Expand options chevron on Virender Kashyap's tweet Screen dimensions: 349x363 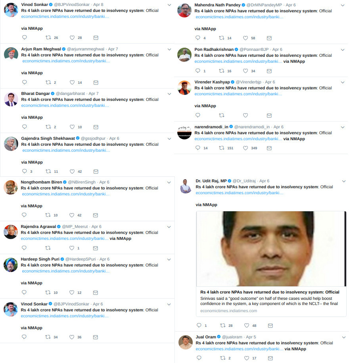343,83
